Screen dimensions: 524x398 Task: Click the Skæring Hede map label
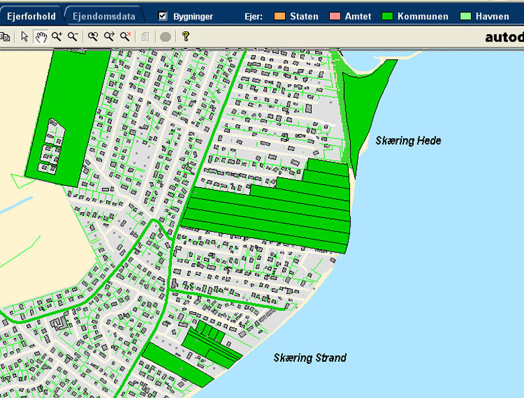tap(408, 140)
